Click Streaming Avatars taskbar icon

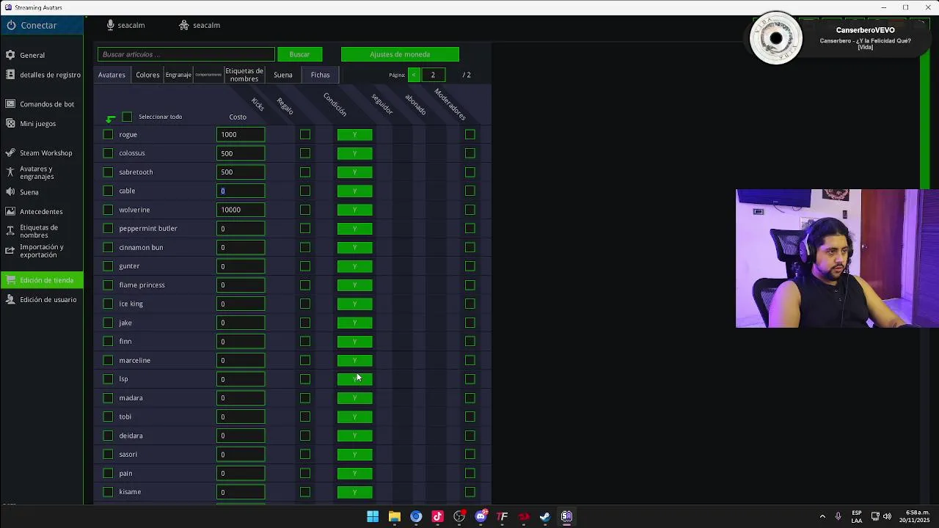click(x=566, y=516)
